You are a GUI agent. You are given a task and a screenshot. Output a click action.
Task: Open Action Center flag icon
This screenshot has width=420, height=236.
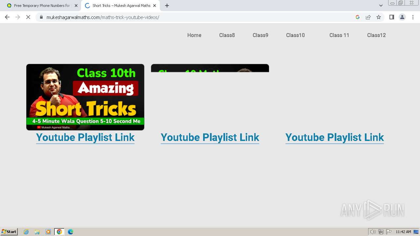[389, 232]
